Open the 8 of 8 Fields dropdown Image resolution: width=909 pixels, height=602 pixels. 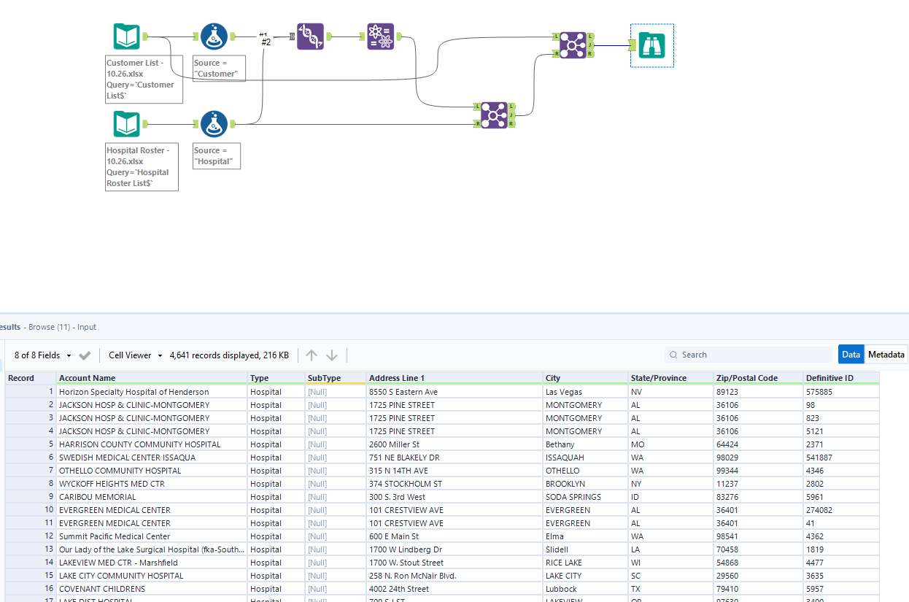click(36, 355)
